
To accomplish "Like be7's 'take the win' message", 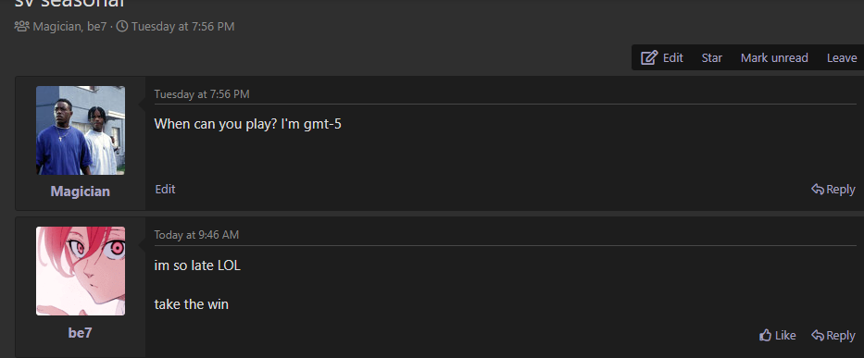I will [778, 335].
